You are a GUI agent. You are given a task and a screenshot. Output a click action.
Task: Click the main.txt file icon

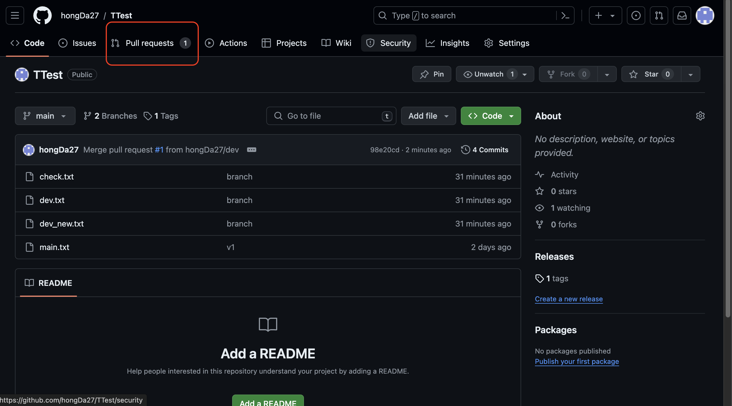pyautogui.click(x=30, y=247)
